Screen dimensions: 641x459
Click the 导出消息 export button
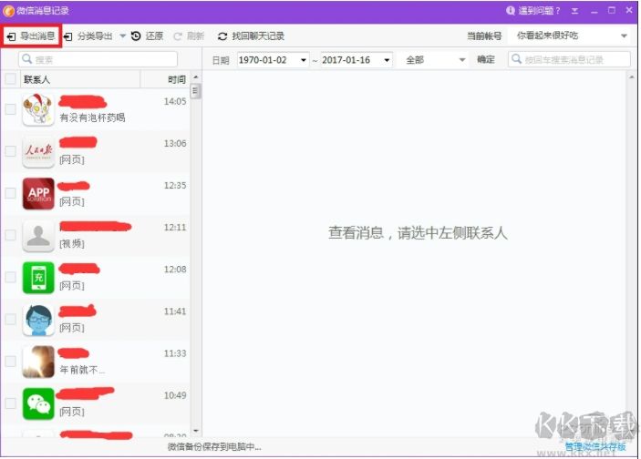point(31,36)
